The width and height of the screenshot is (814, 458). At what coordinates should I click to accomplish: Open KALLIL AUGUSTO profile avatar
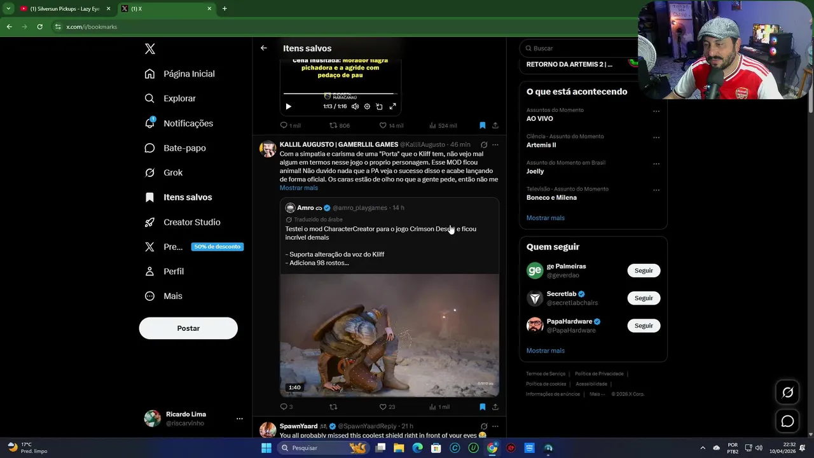268,149
